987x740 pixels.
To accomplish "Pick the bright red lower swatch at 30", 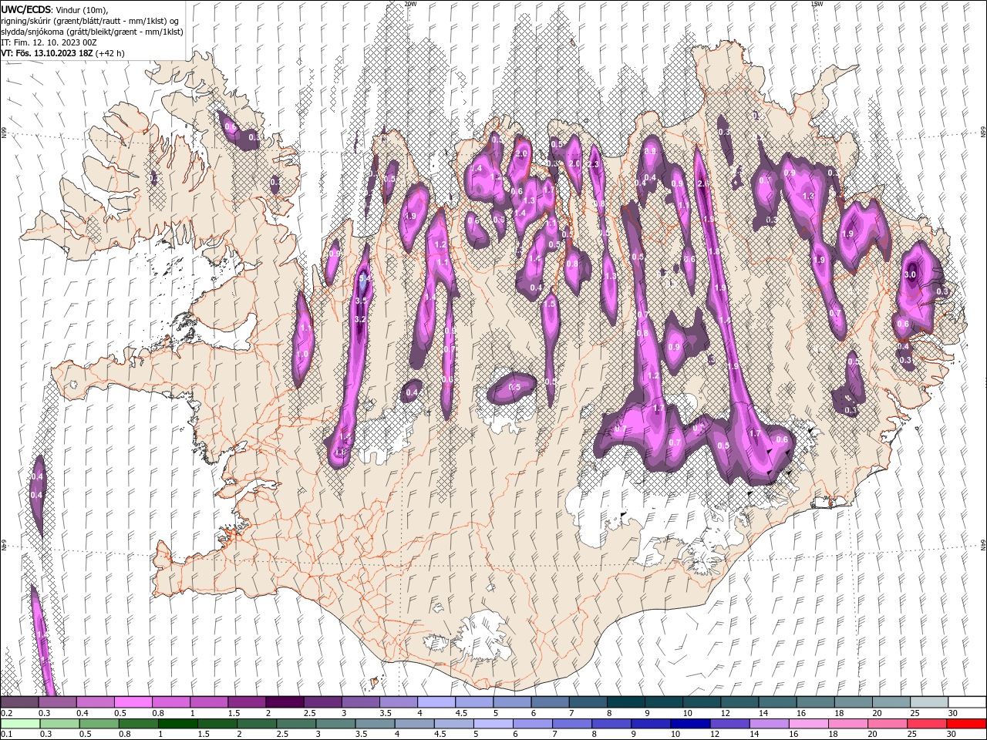I will (965, 724).
